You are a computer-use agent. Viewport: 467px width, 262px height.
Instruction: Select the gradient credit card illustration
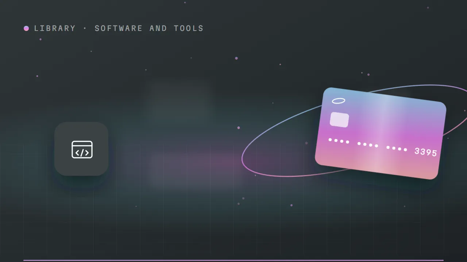point(381,133)
